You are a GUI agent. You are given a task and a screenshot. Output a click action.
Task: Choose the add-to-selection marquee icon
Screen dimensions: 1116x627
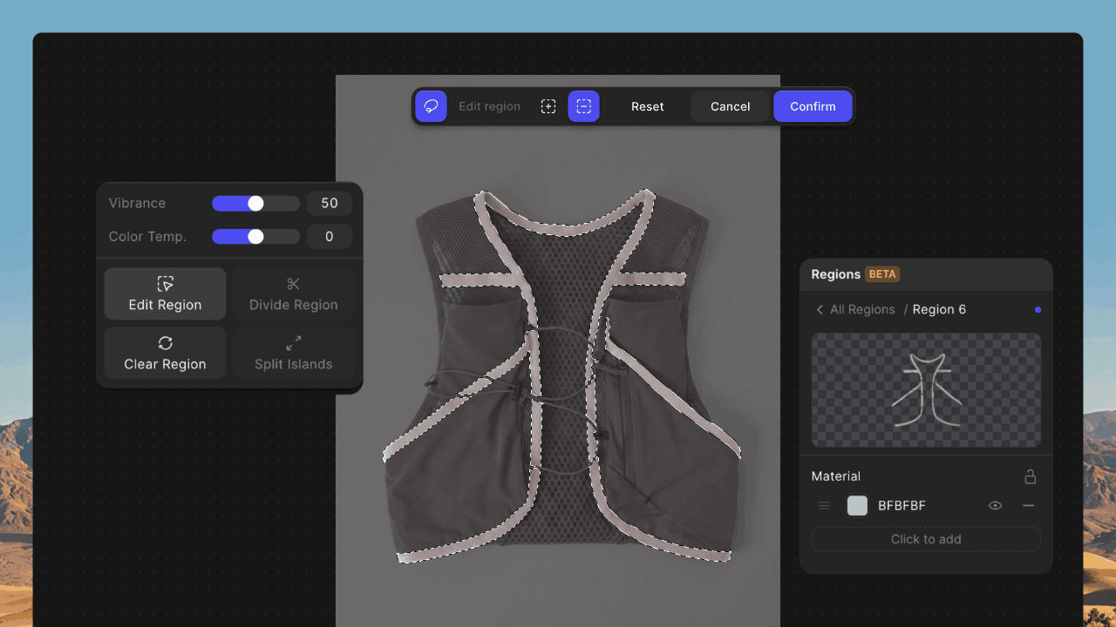coord(548,106)
